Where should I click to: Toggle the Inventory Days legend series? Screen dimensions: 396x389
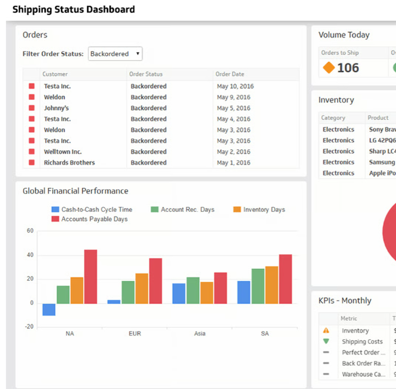[x=259, y=209]
